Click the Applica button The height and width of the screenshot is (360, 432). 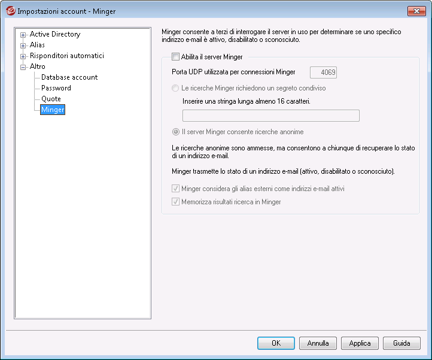360,343
